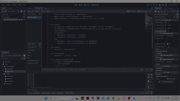The height and width of the screenshot is (101, 180).
Task: Run a specific scene
Action: [163, 5]
